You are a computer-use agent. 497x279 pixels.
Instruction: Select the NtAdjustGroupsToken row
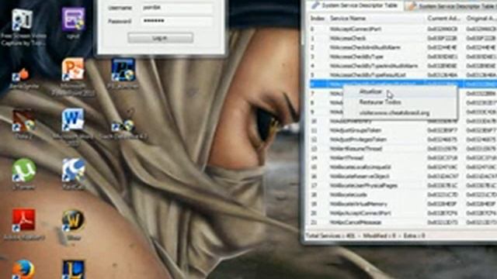point(402,130)
